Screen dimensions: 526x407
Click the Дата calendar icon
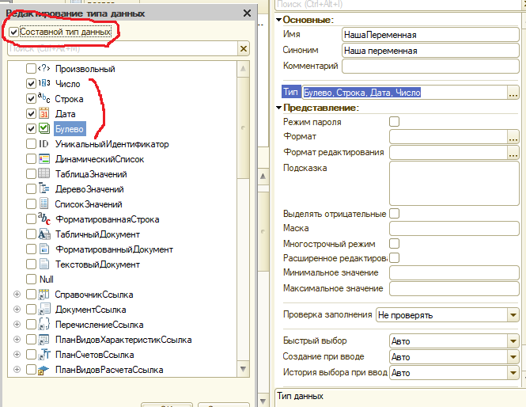tap(44, 114)
